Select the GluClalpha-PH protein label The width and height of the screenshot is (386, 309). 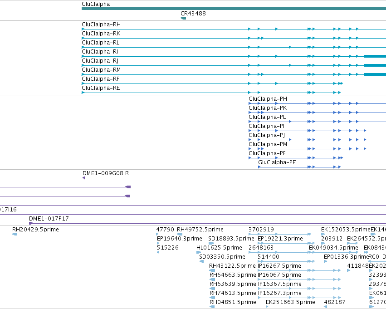pos(268,99)
